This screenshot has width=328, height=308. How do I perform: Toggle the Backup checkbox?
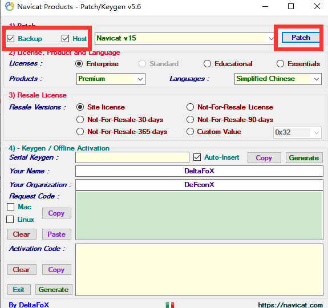(x=10, y=38)
